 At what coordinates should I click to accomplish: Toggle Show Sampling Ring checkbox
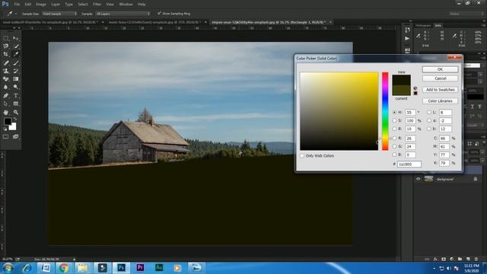(x=159, y=14)
